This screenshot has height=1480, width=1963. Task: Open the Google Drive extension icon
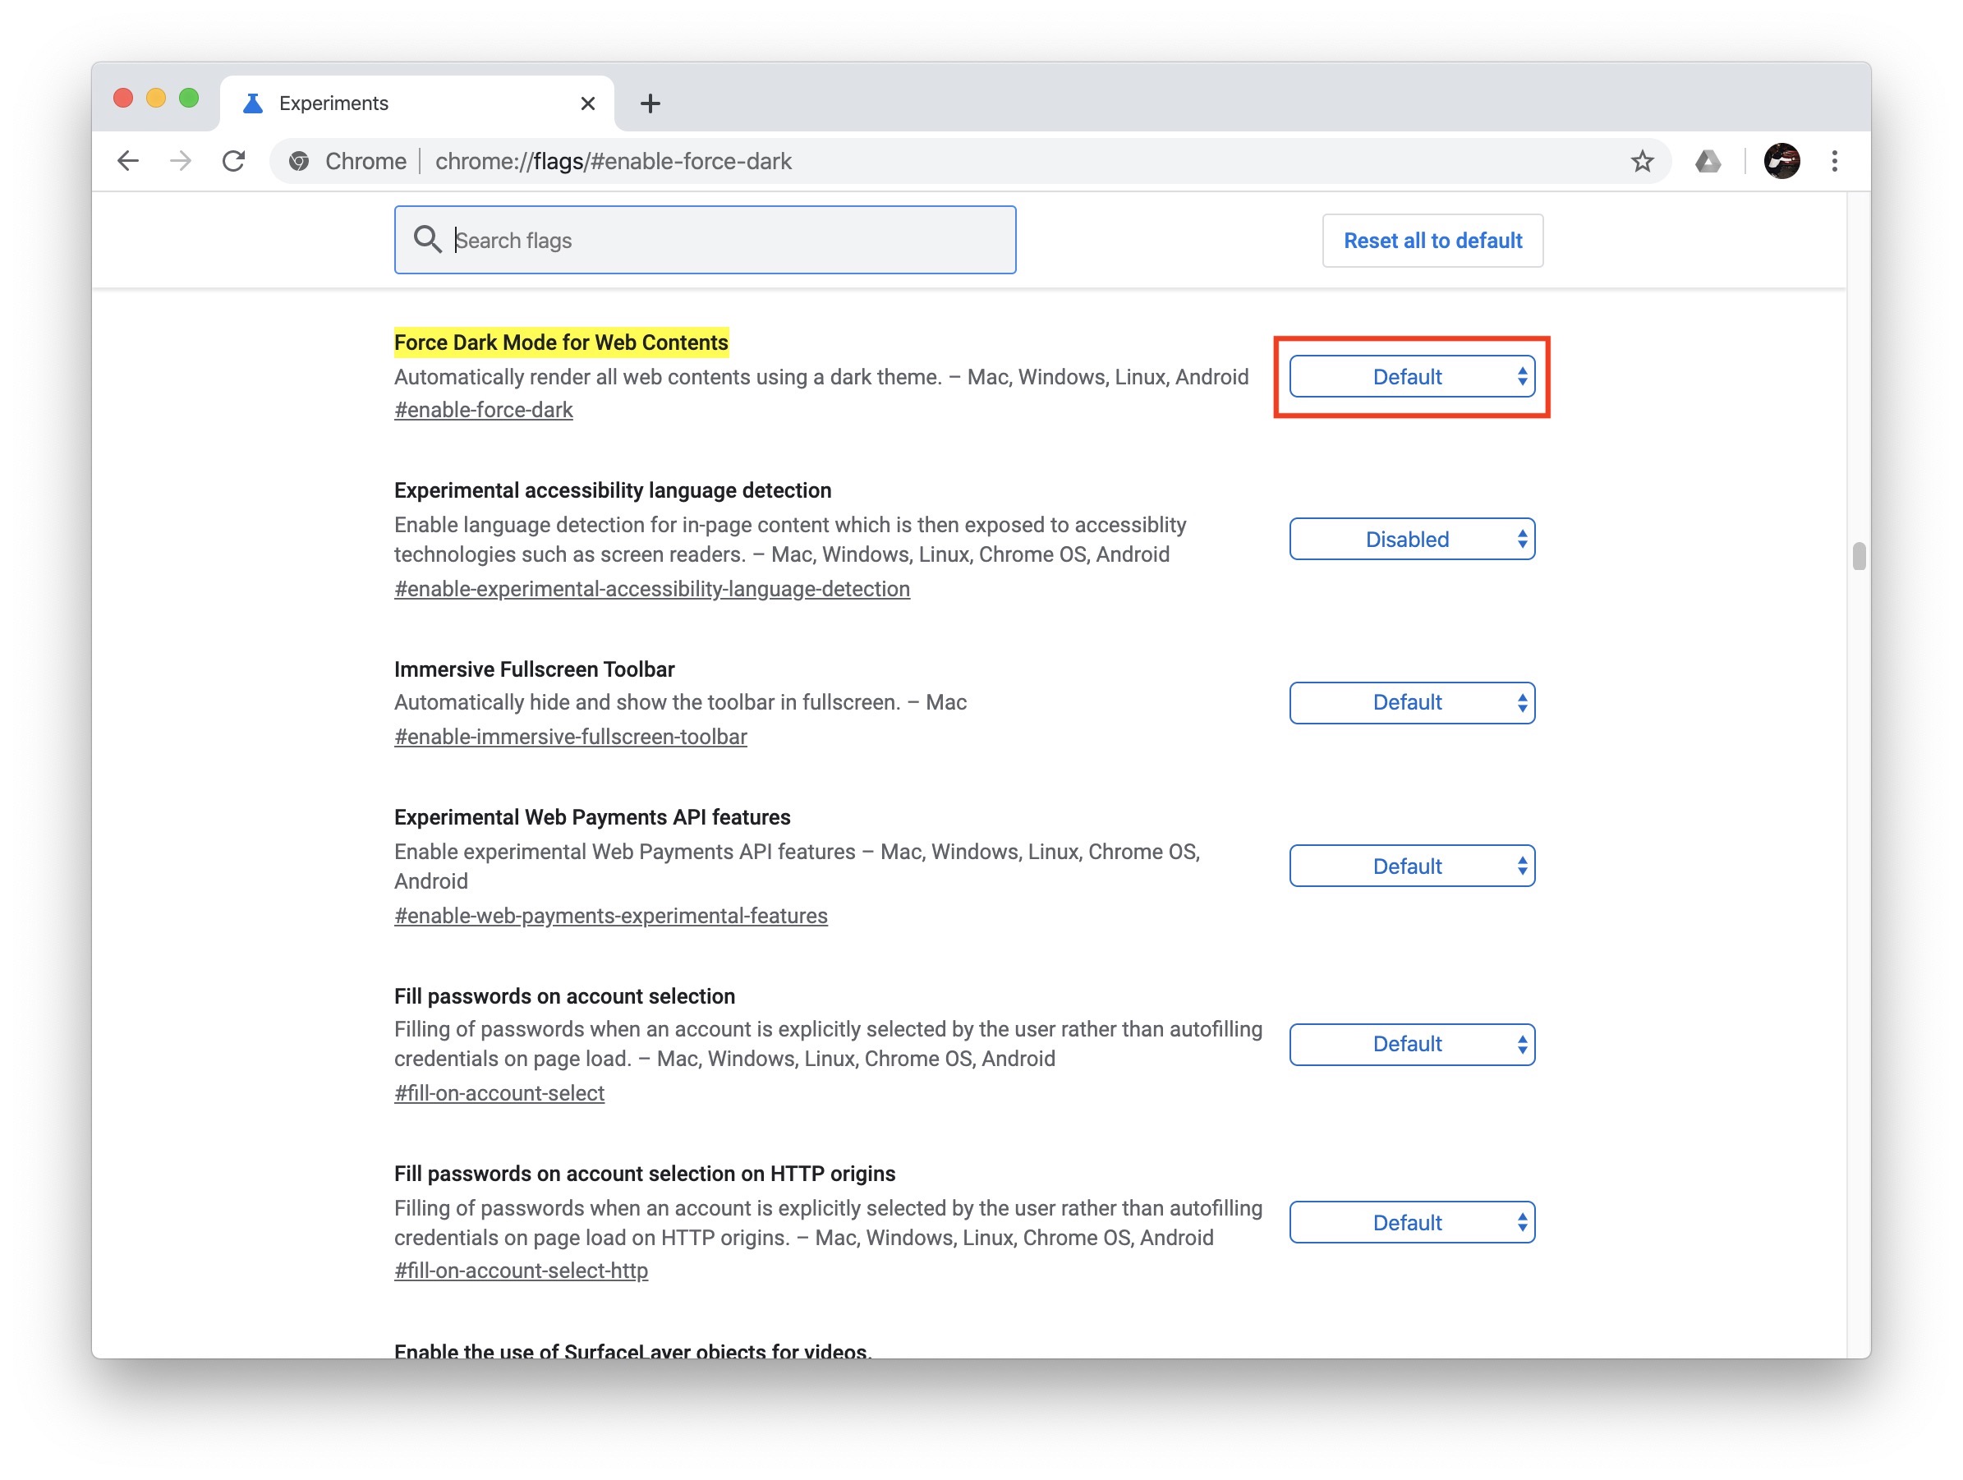(x=1708, y=161)
